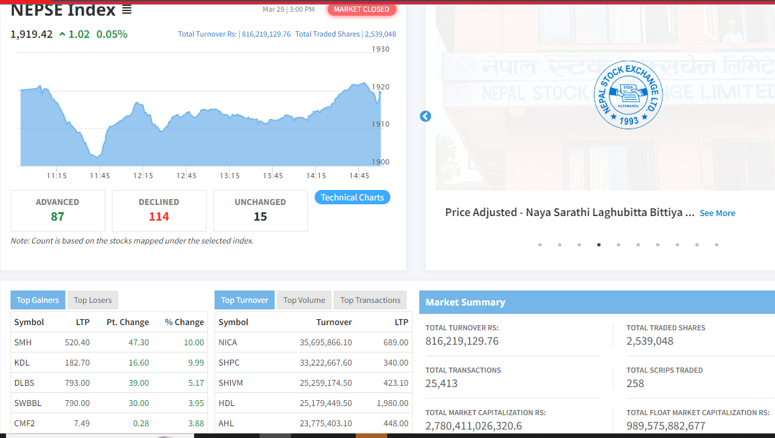Click the Total Scrips Traded value 258
775x438 pixels.
coord(635,383)
